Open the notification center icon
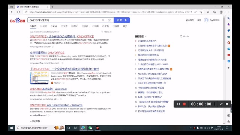Viewport: 240px width, 135px height. (x=227, y=128)
